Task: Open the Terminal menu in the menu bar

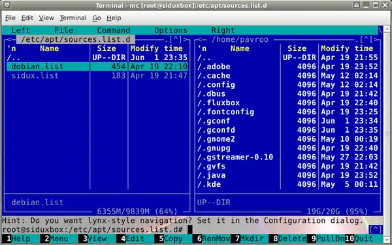Action: click(73, 18)
